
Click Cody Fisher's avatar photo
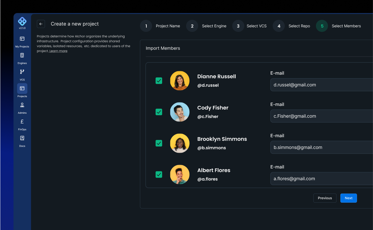click(180, 112)
